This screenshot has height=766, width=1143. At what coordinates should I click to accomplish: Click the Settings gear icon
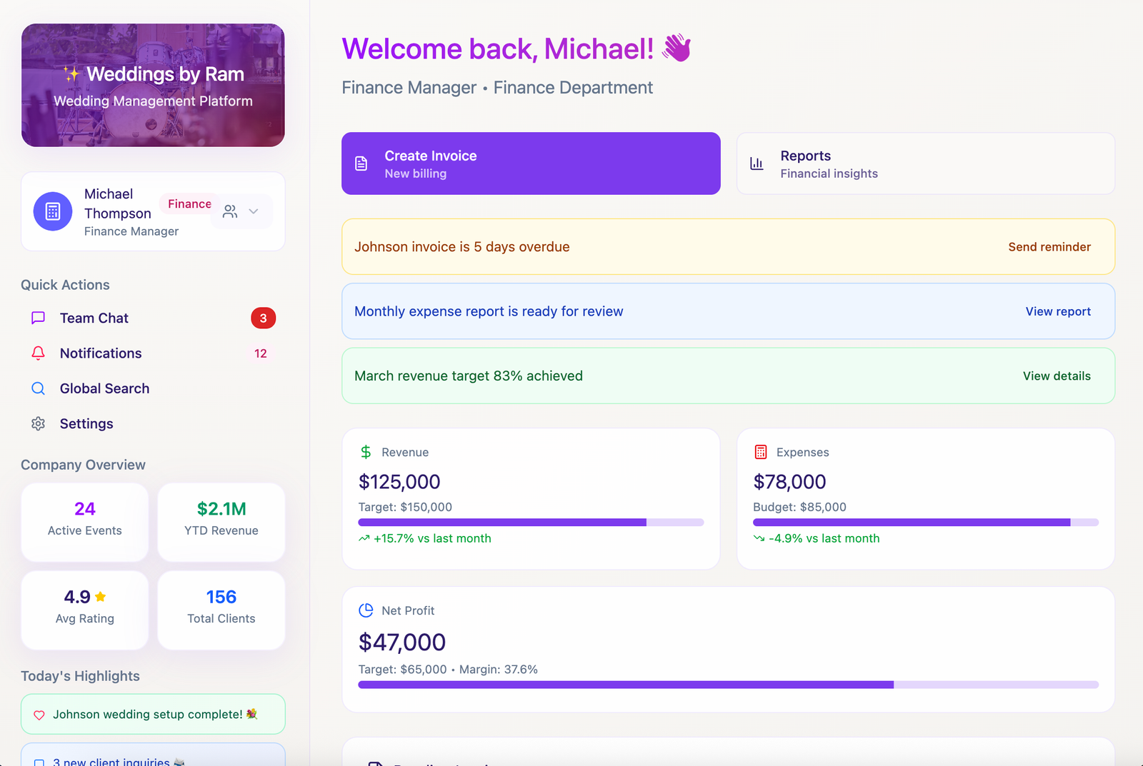[x=39, y=423]
